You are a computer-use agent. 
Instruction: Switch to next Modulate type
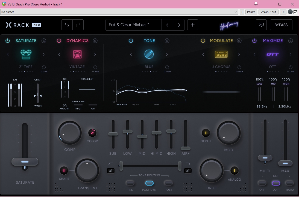(x=239, y=55)
